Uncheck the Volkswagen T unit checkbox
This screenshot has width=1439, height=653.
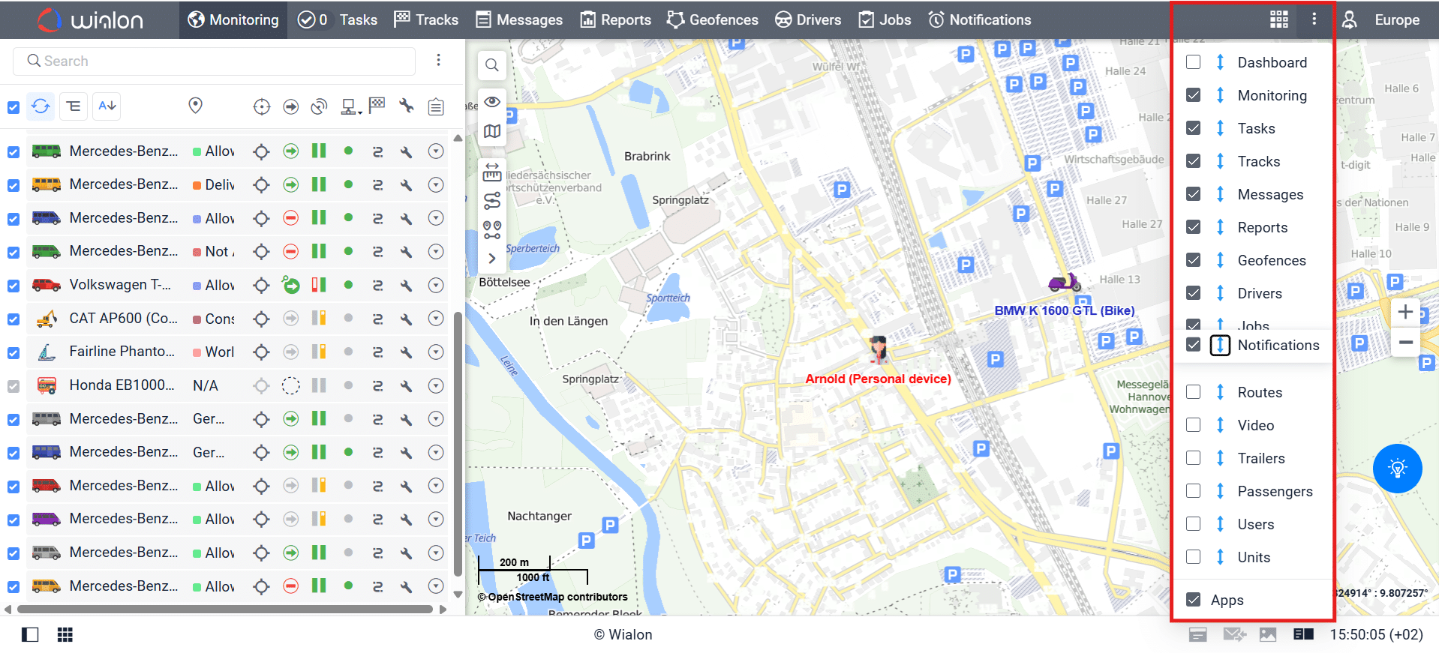tap(14, 286)
